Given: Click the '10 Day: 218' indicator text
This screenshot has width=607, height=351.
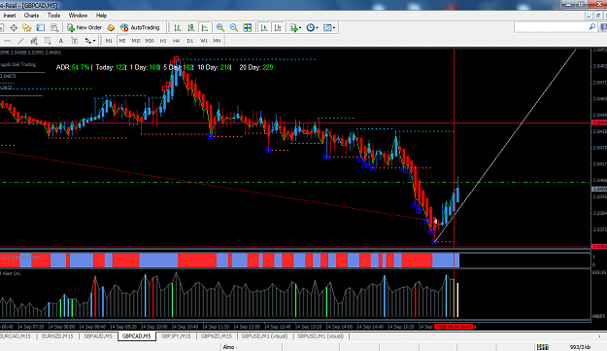Looking at the screenshot, I should [214, 67].
